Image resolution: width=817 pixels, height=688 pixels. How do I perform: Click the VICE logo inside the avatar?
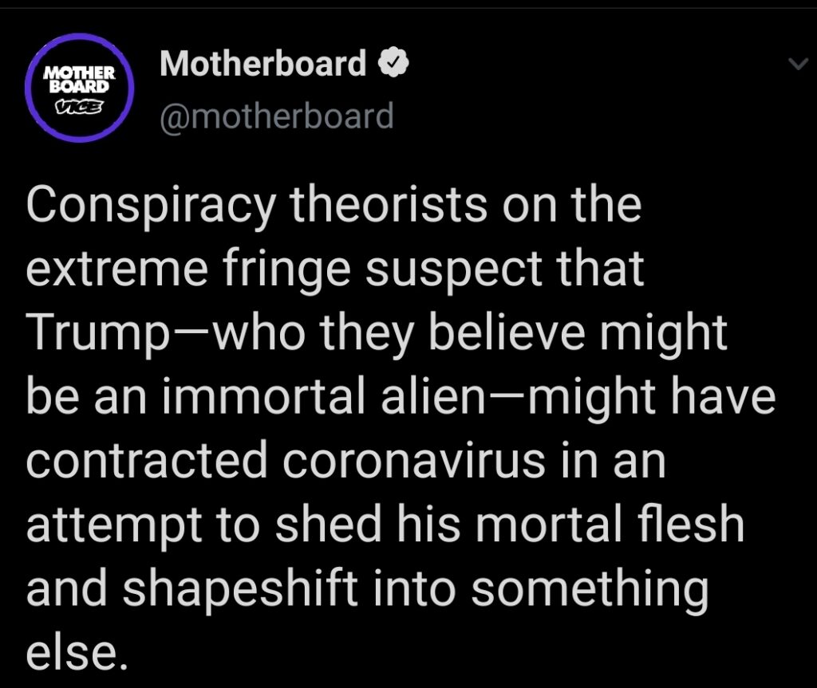point(80,108)
